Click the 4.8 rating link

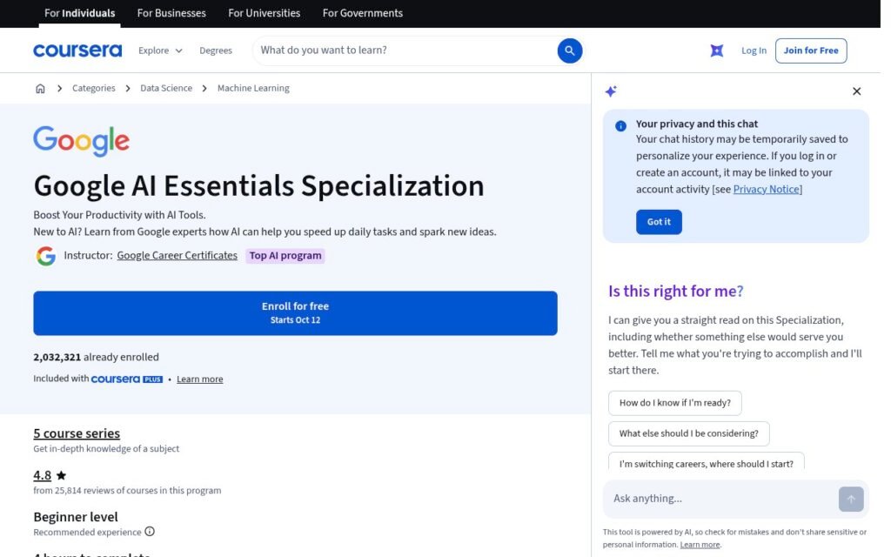(x=42, y=475)
